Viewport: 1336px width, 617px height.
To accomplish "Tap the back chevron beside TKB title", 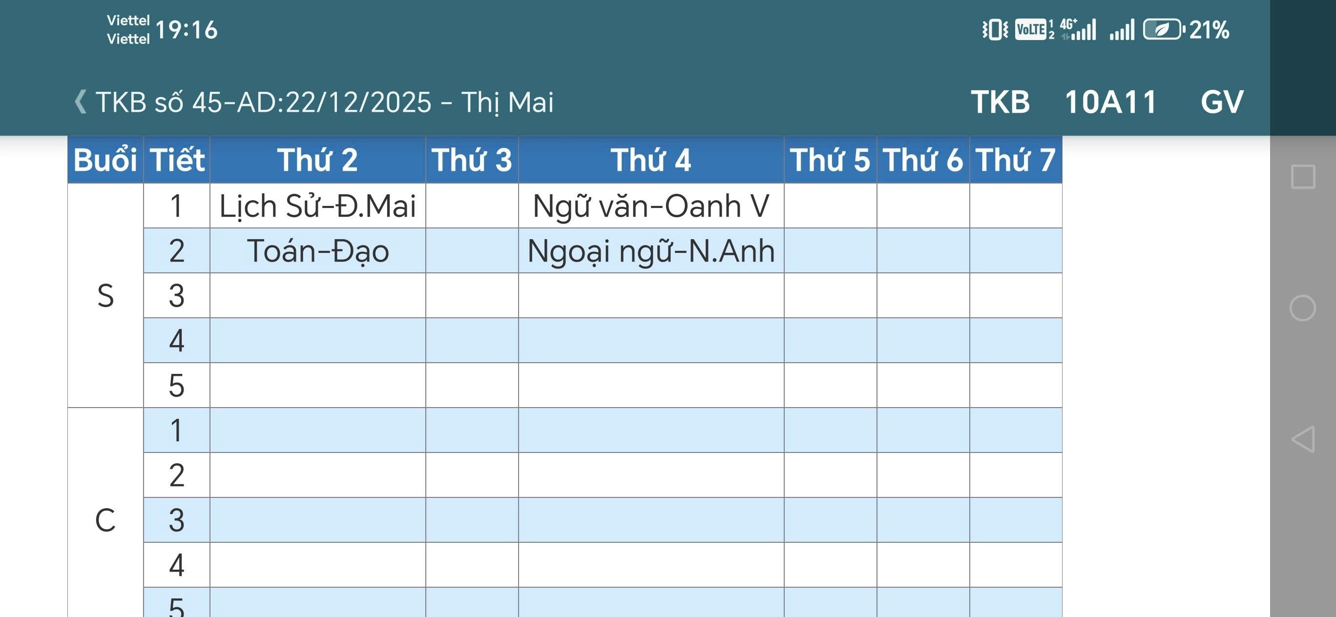I will coord(81,102).
